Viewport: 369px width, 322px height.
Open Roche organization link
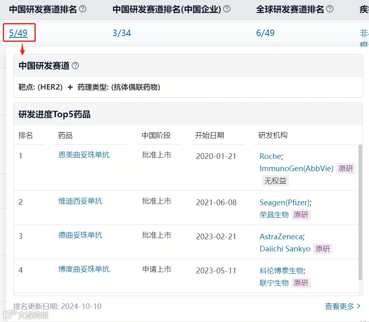(270, 156)
